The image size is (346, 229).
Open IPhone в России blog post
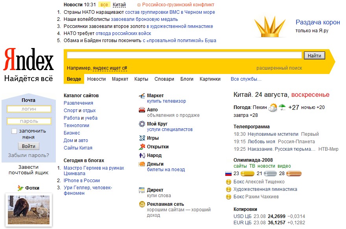tap(82, 181)
